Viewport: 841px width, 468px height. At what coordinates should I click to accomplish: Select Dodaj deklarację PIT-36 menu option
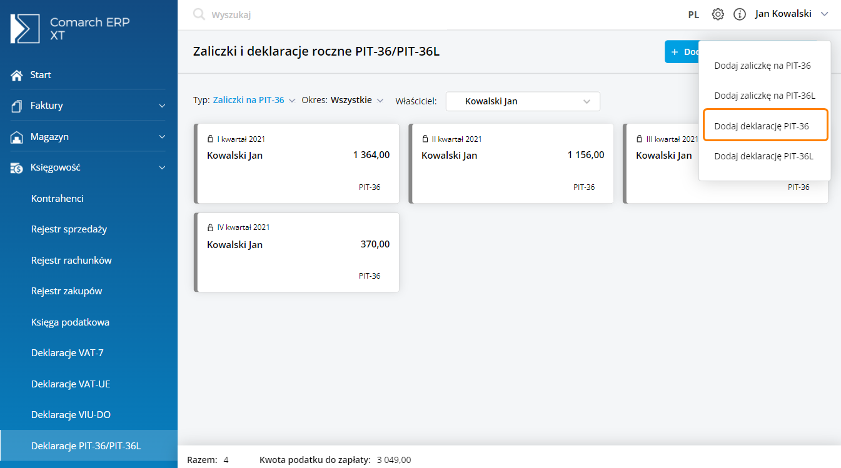[762, 126]
